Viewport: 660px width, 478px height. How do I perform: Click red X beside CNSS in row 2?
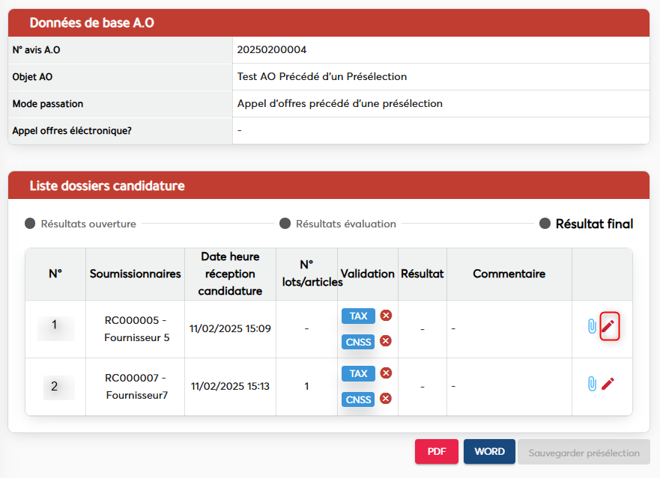pos(386,399)
